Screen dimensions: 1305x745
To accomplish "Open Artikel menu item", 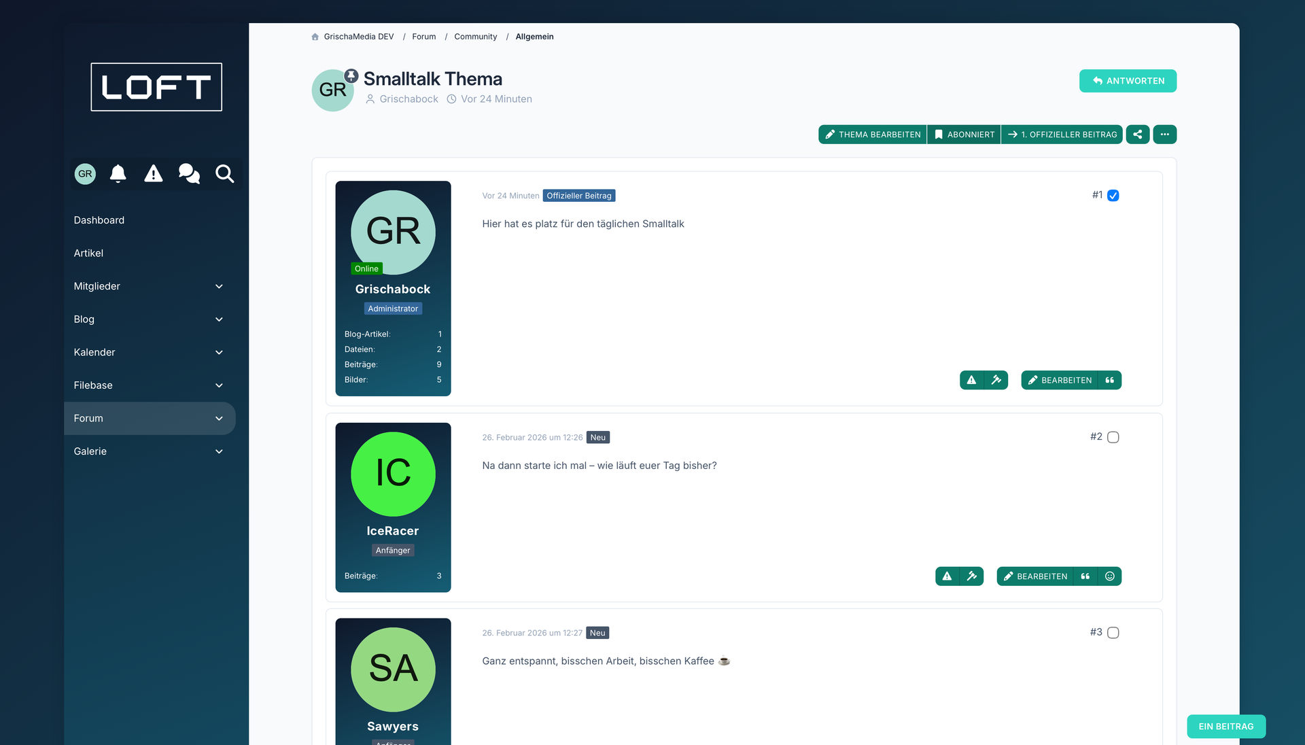I will click(88, 253).
